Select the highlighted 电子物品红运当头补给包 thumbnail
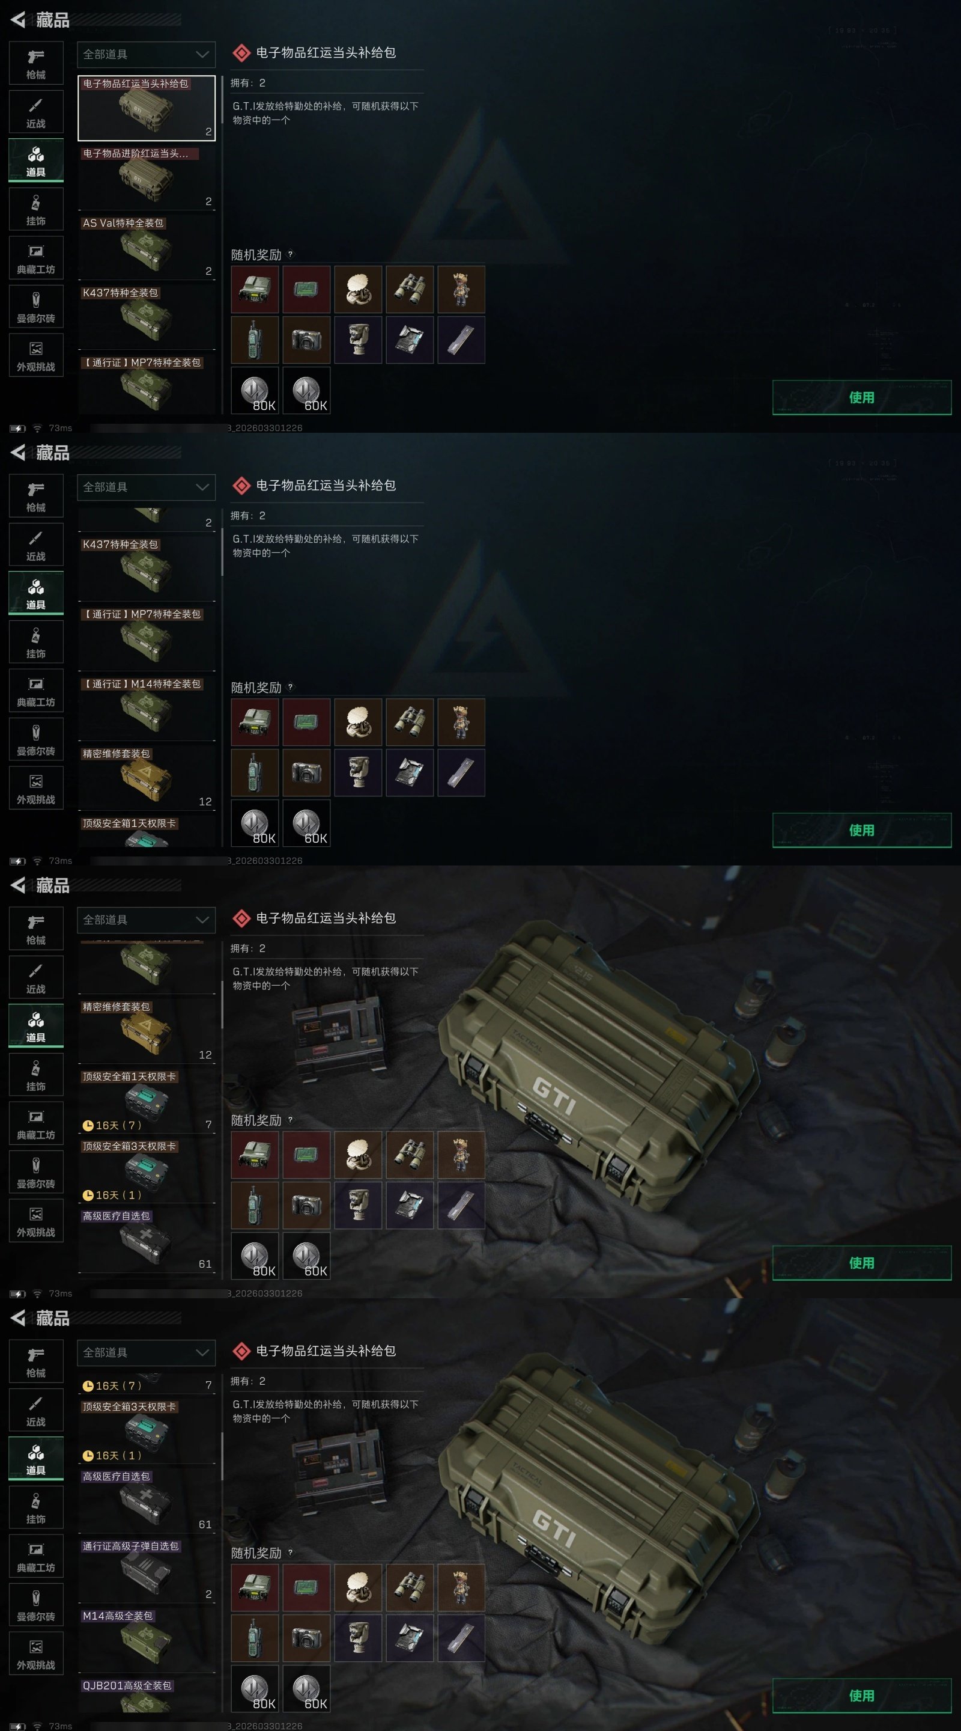Viewport: 961px width, 1731px height. pyautogui.click(x=147, y=108)
